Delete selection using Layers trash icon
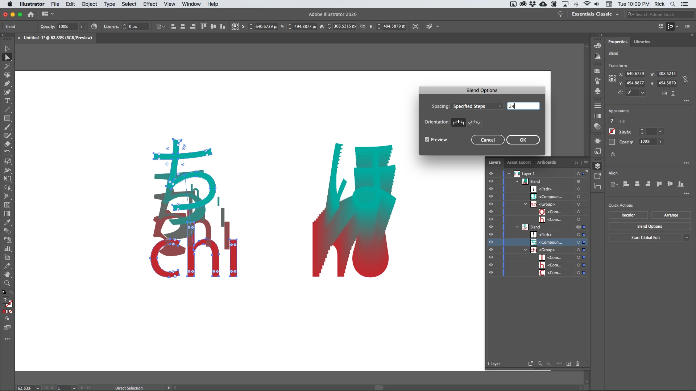The image size is (696, 391). click(578, 363)
